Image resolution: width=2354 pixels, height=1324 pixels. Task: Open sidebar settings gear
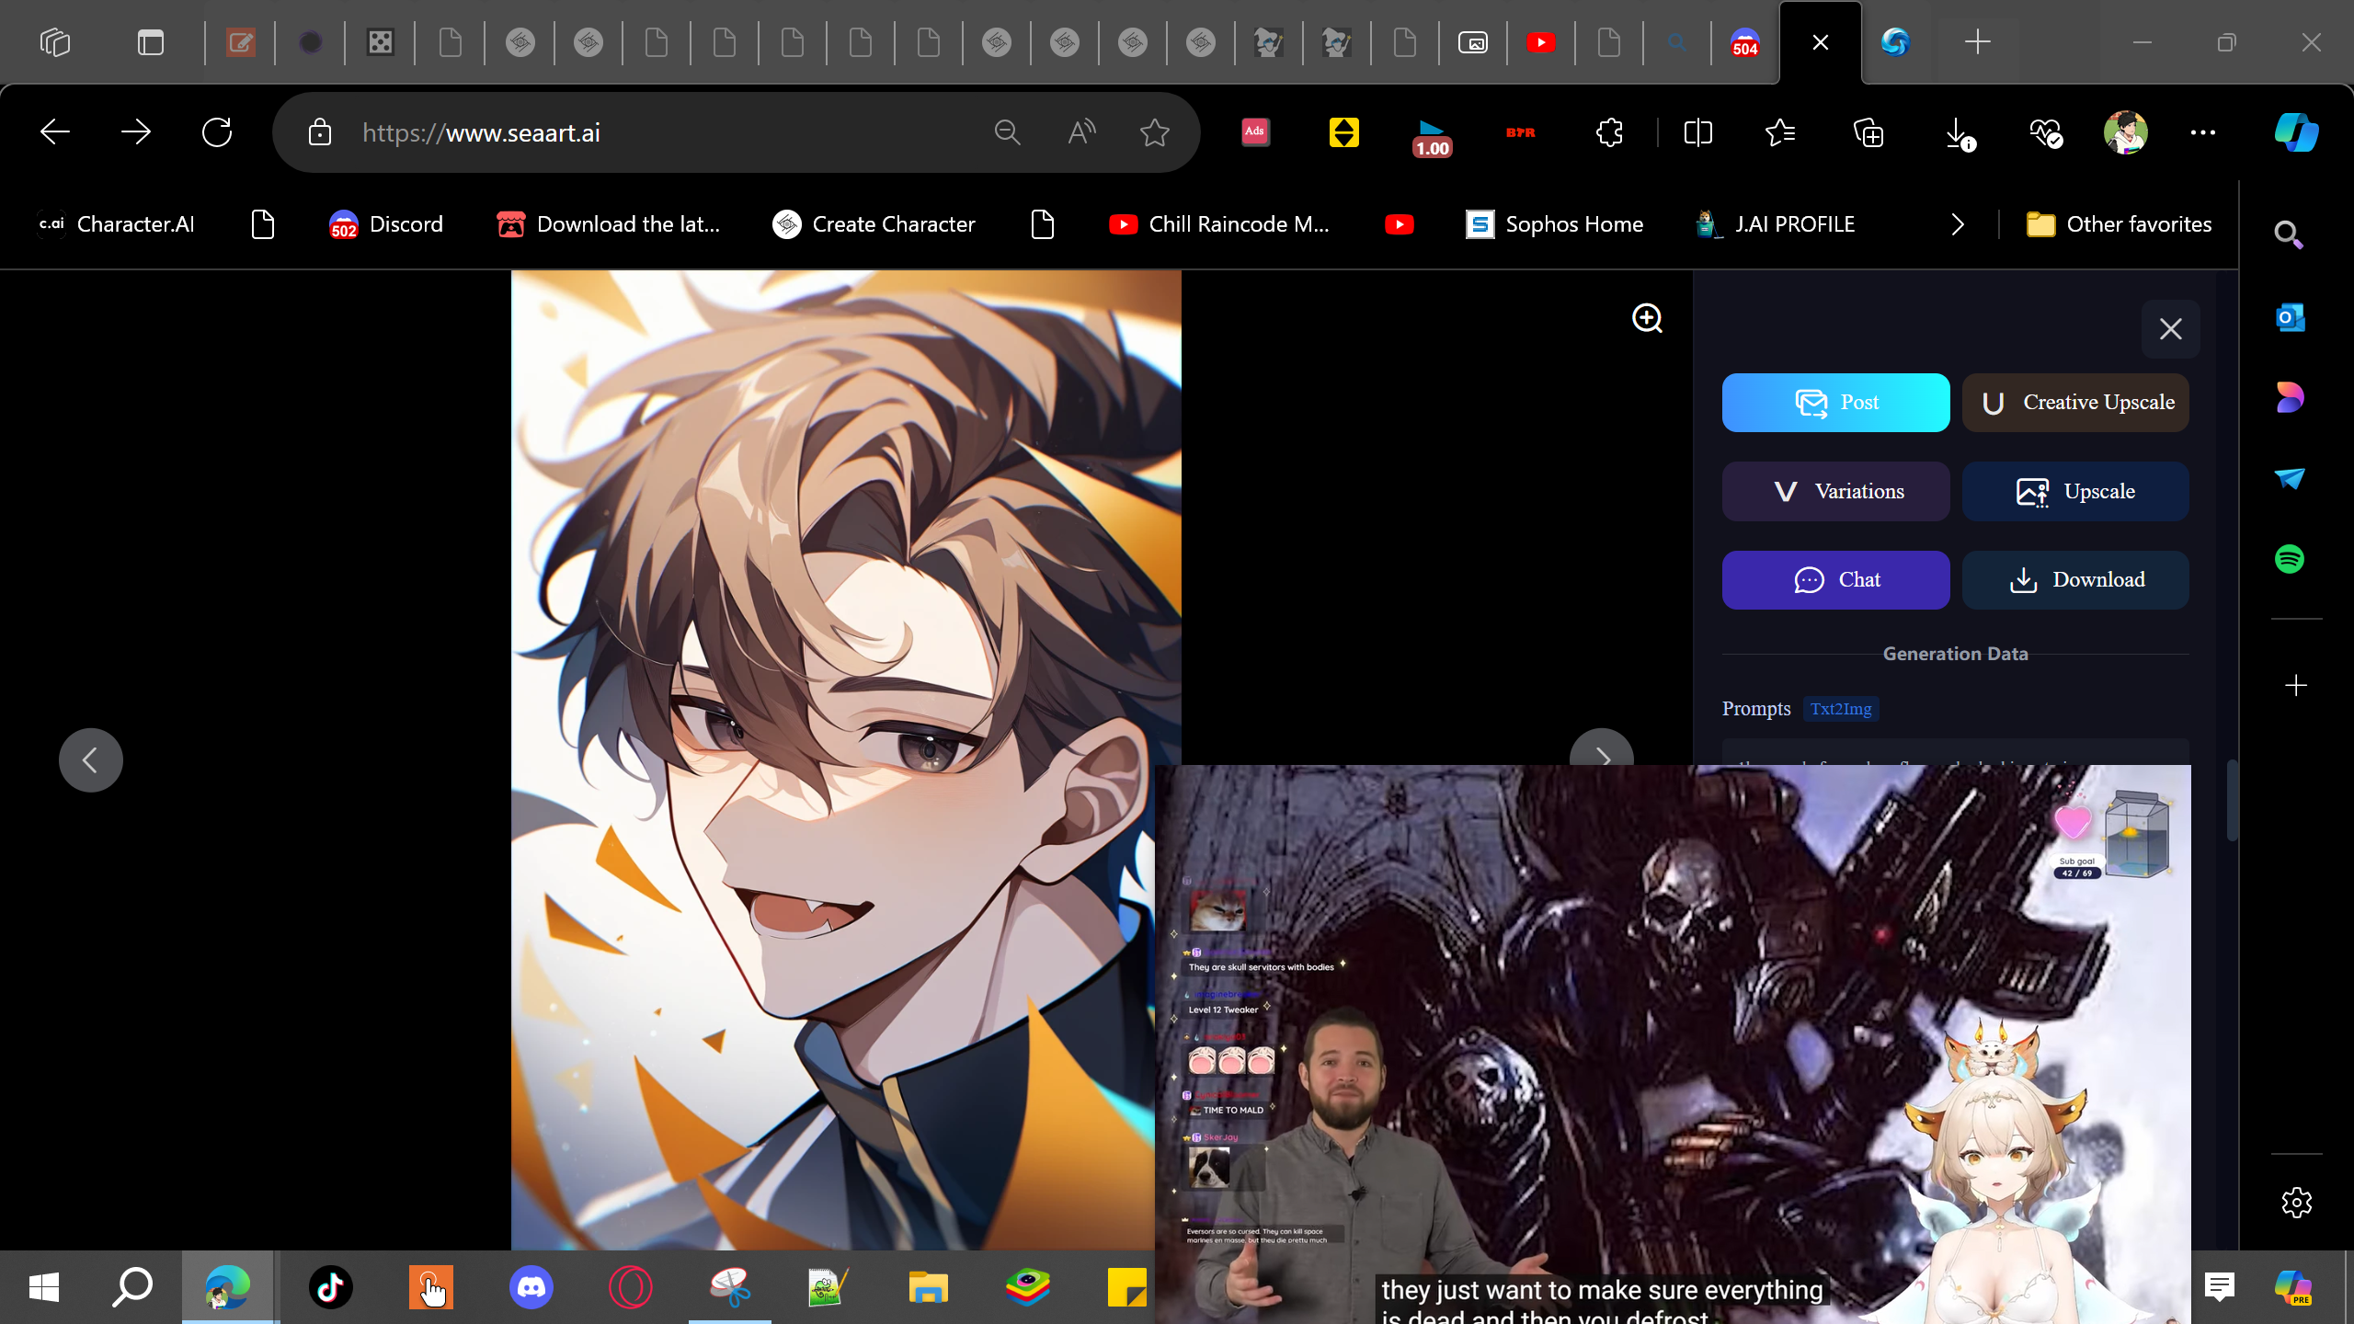(x=2296, y=1203)
